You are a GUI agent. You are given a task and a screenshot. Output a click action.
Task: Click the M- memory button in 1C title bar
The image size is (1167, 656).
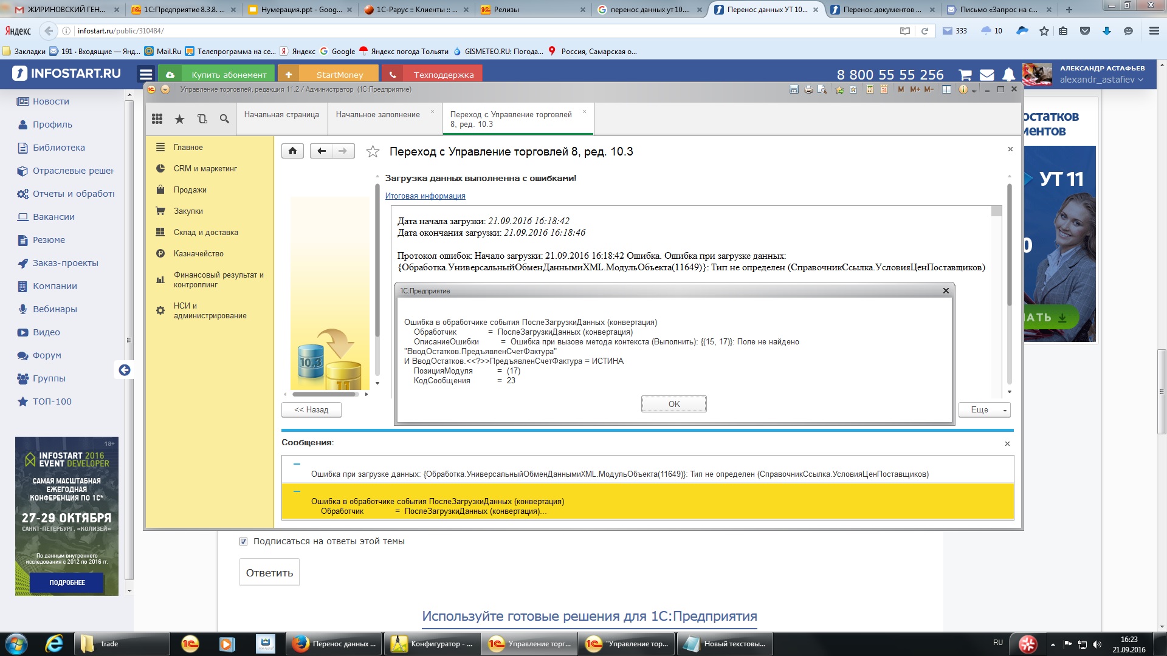(x=929, y=89)
